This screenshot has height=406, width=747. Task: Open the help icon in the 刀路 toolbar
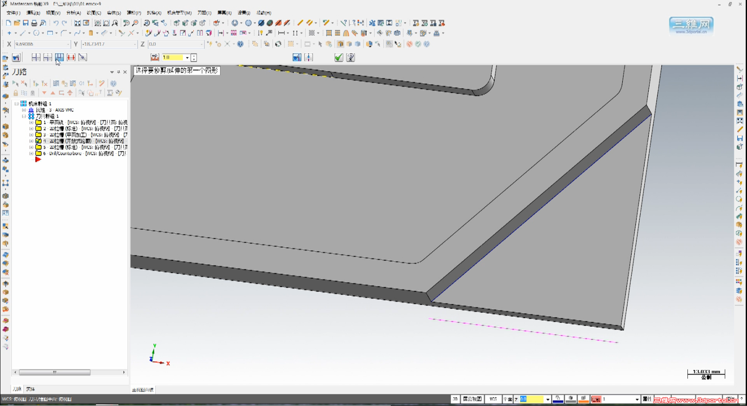[x=113, y=83]
